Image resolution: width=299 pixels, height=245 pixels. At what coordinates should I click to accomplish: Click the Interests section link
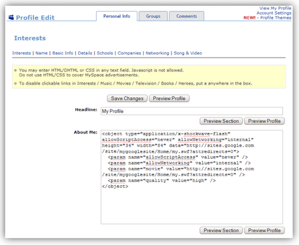(x=21, y=53)
